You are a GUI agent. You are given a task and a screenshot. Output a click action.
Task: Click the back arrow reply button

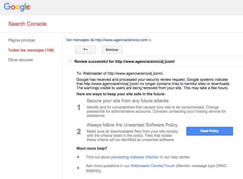[85, 50]
